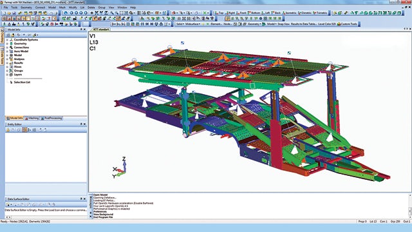Open the Group menu
The image size is (412, 232).
pos(102,7)
